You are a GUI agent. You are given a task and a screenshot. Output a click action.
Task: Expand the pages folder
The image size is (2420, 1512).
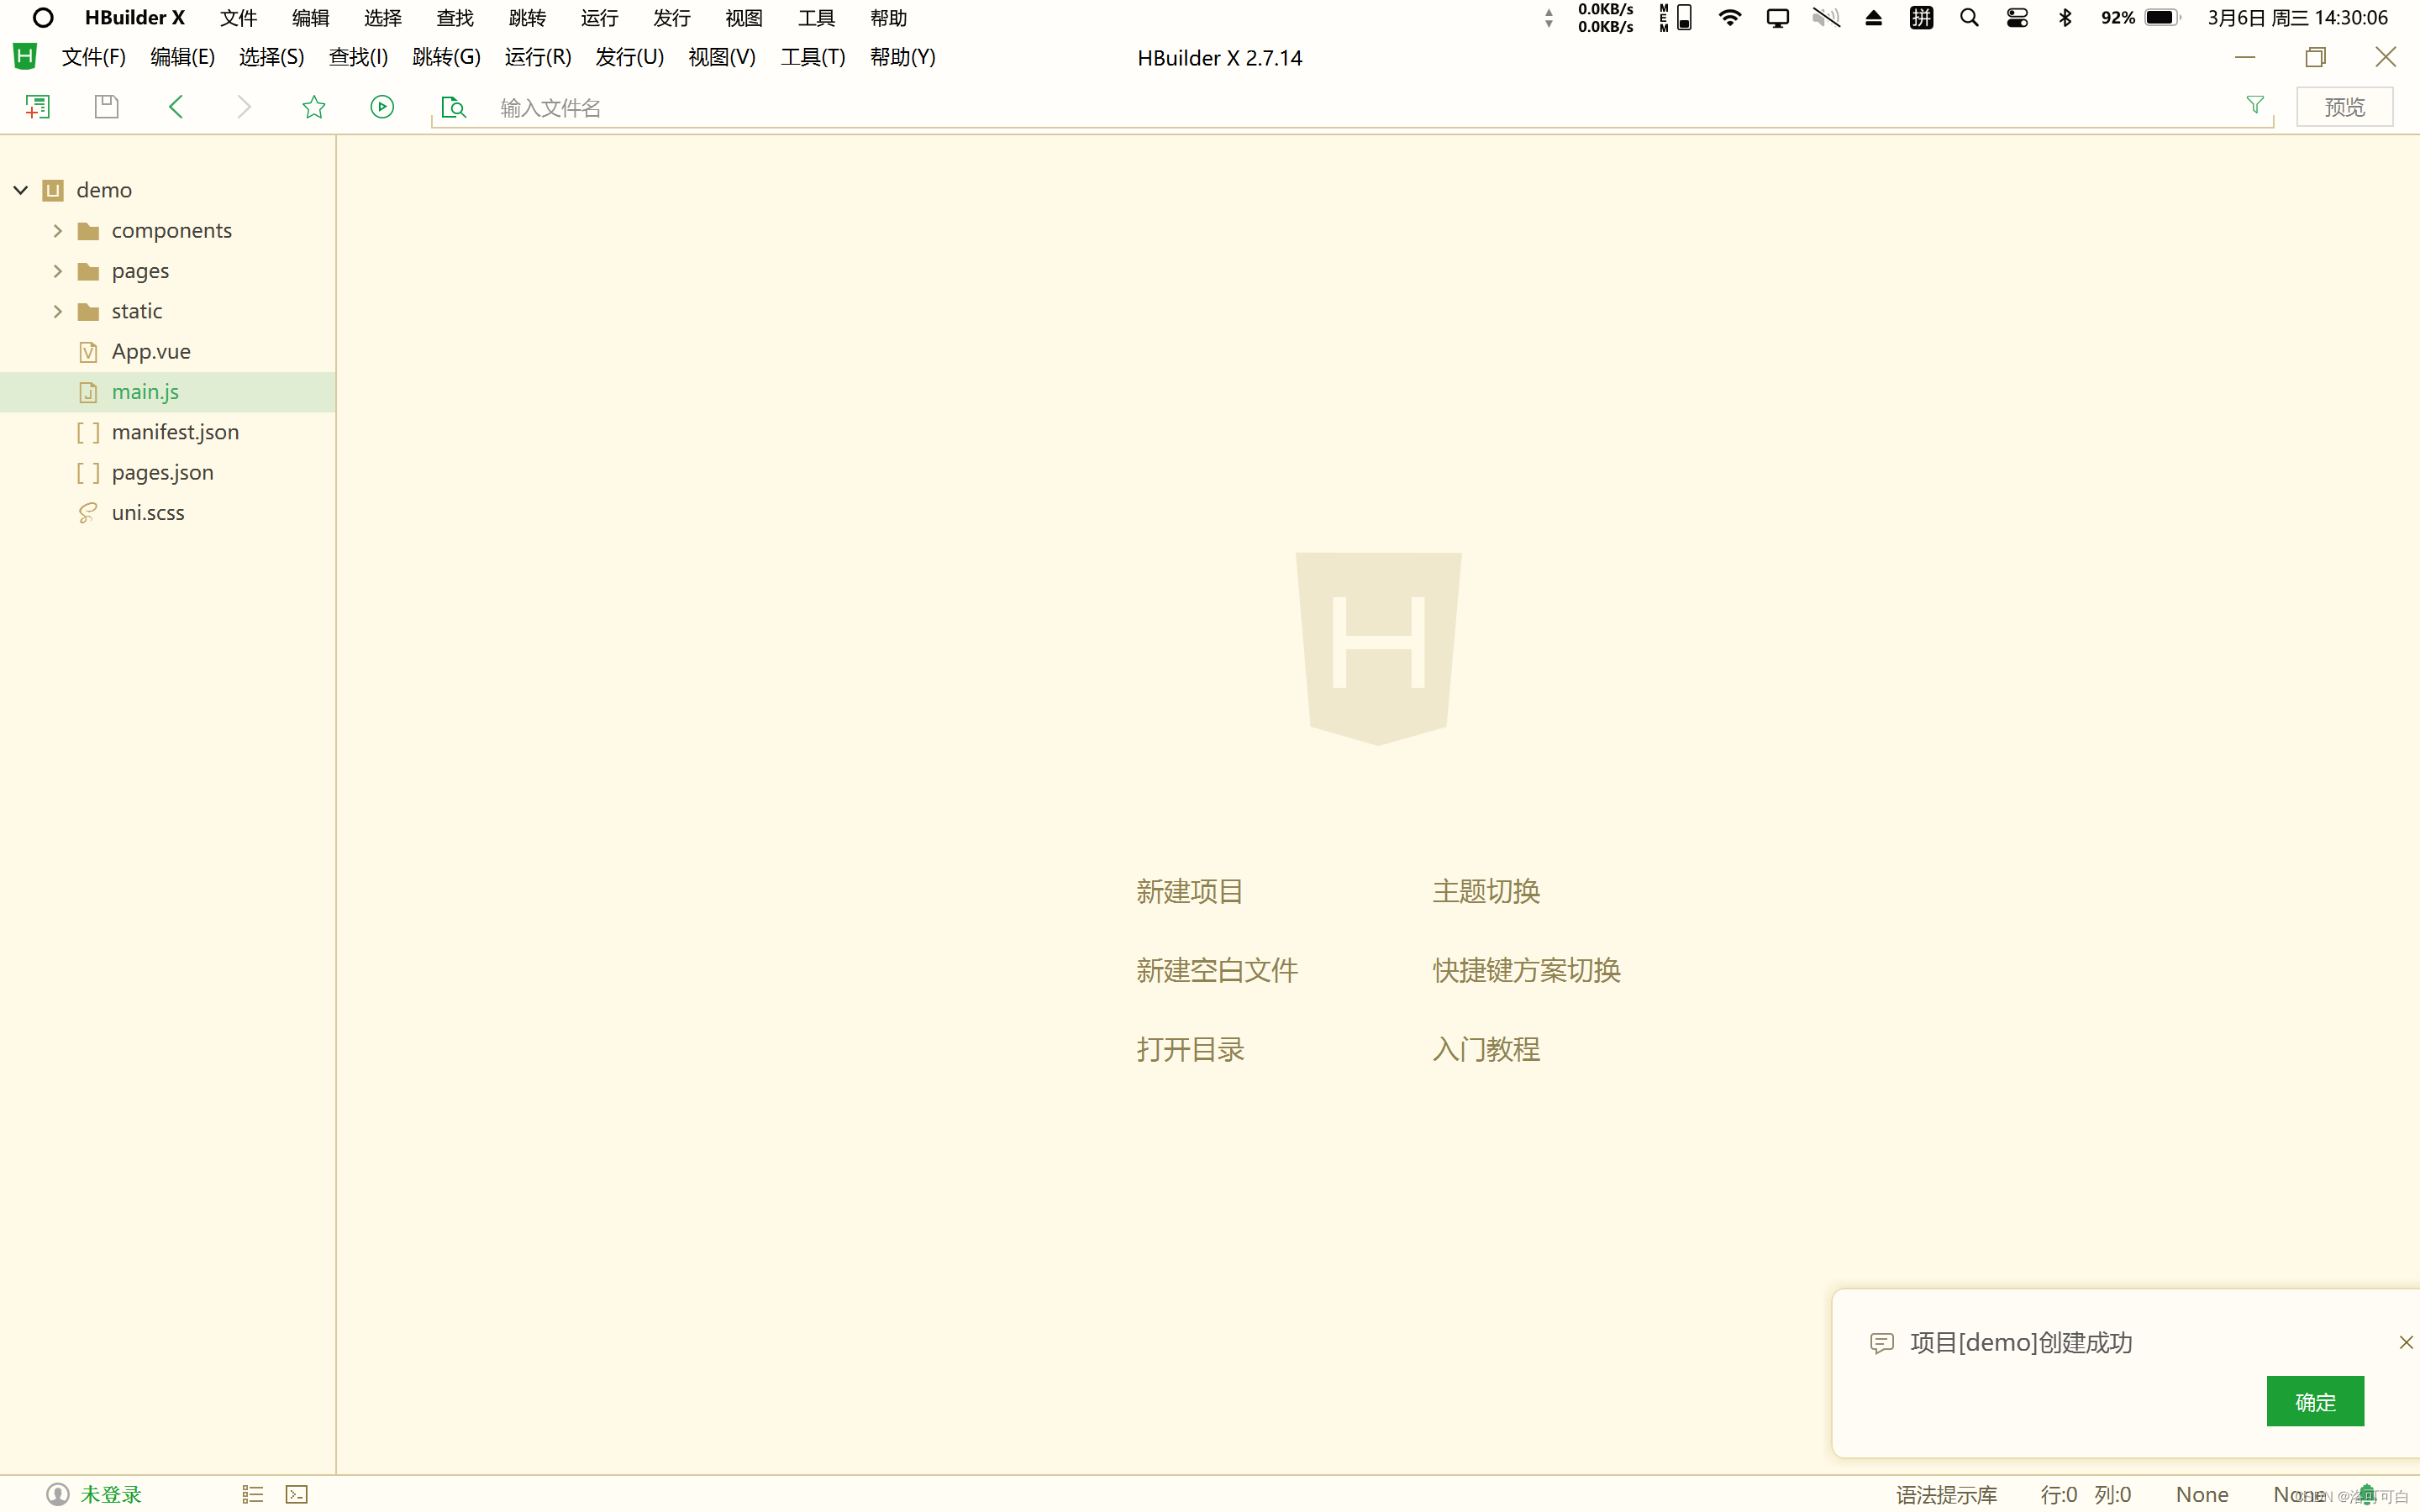coord(58,271)
